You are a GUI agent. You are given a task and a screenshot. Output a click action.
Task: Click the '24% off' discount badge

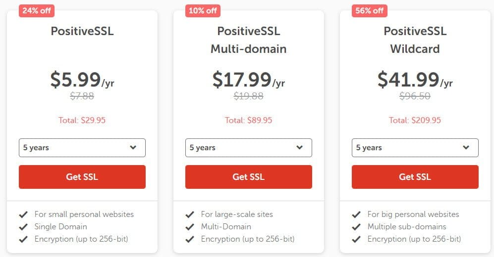coord(37,10)
